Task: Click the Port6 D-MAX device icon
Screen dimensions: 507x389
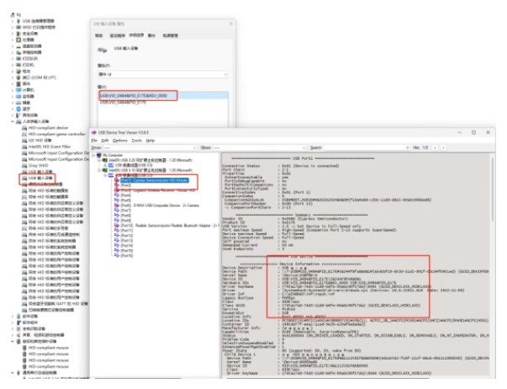Action: pyautogui.click(x=117, y=205)
